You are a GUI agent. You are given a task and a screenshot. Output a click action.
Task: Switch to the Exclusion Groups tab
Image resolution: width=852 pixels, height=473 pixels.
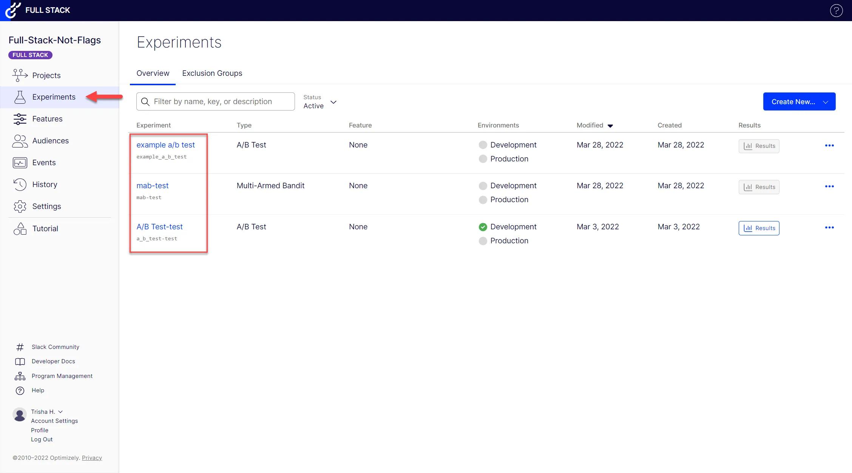point(212,73)
